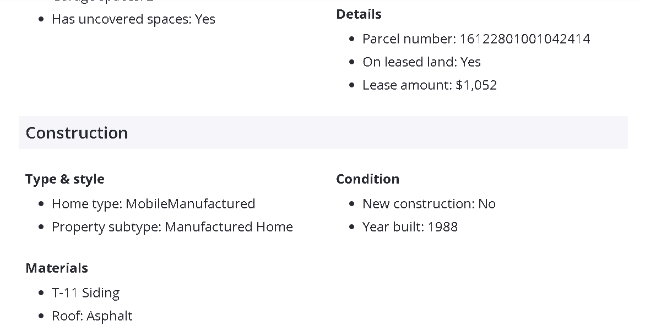Click the $1,052 lease amount value

coord(476,85)
